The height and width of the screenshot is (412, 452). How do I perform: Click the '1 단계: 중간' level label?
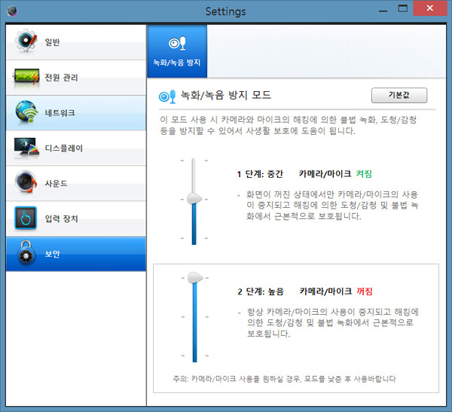[260, 174]
